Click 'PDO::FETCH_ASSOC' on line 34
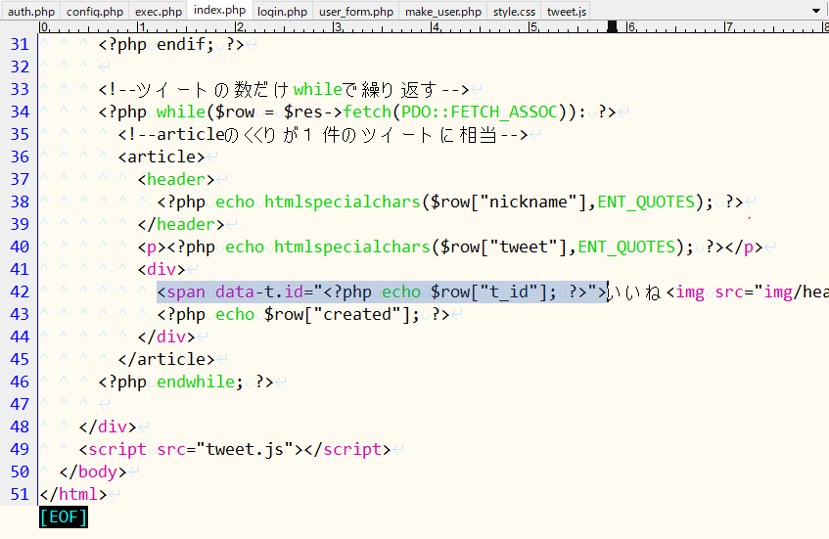The width and height of the screenshot is (829, 539). (x=480, y=112)
